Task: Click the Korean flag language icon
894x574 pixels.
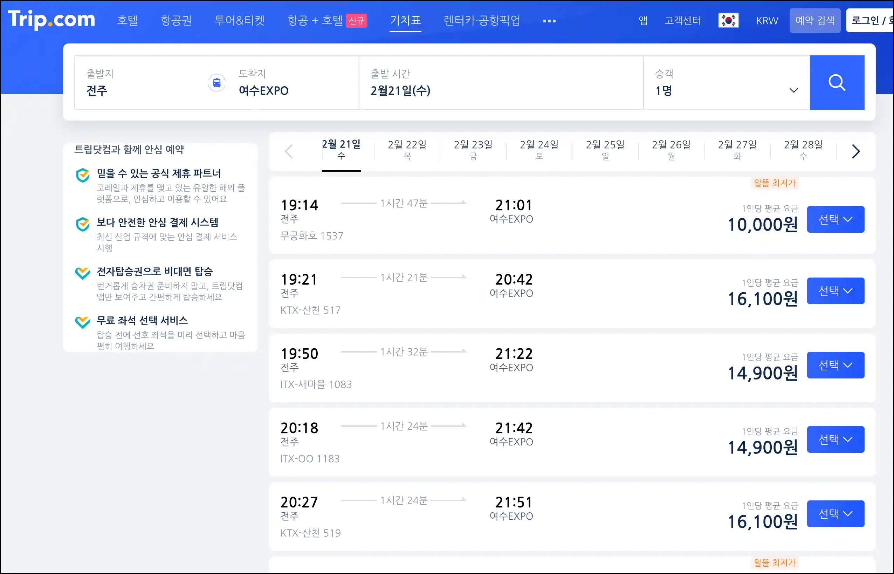Action: [x=728, y=20]
